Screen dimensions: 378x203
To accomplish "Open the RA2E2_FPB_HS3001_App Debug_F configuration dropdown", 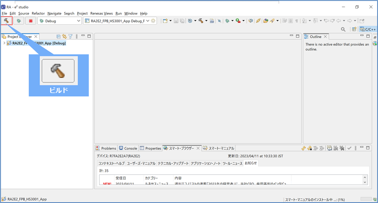I will [148, 21].
